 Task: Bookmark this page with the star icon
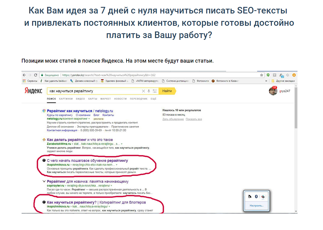click(262, 75)
